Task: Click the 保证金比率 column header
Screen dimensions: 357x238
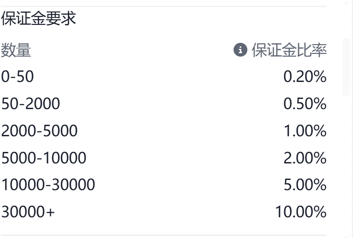Action: 289,50
